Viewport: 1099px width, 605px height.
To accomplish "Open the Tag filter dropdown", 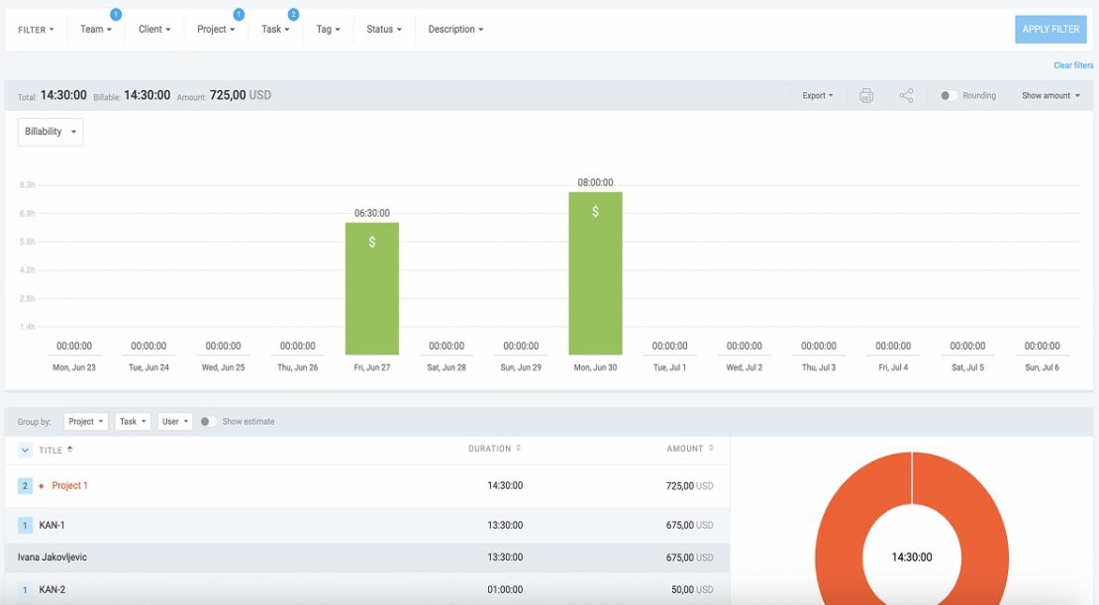I will 328,30.
